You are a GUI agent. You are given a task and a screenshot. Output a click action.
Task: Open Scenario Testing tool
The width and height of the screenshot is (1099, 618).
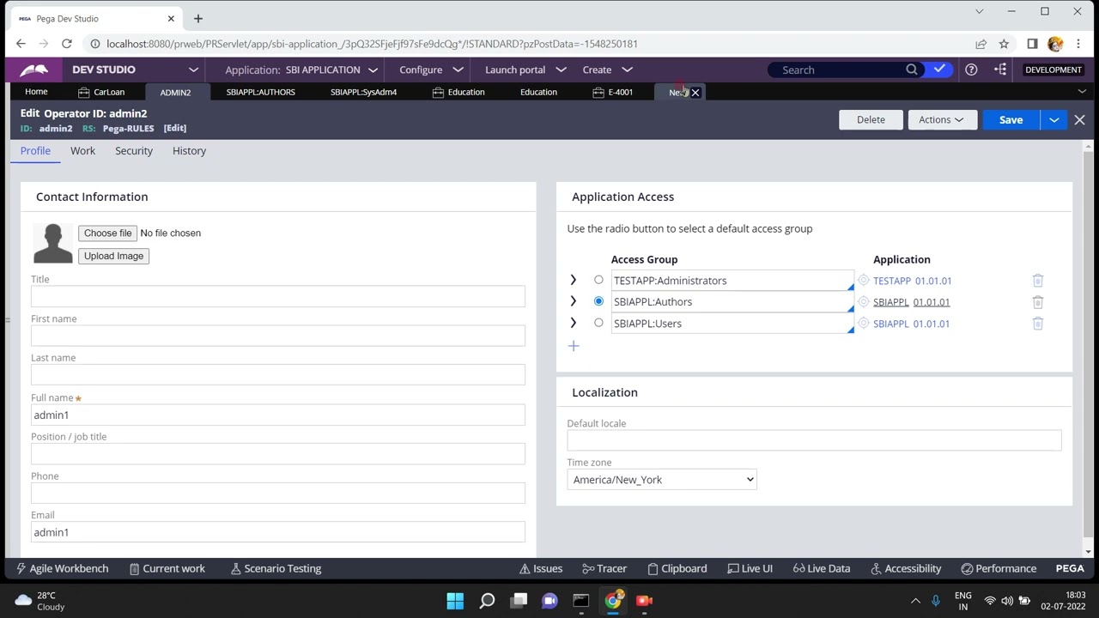[276, 568]
